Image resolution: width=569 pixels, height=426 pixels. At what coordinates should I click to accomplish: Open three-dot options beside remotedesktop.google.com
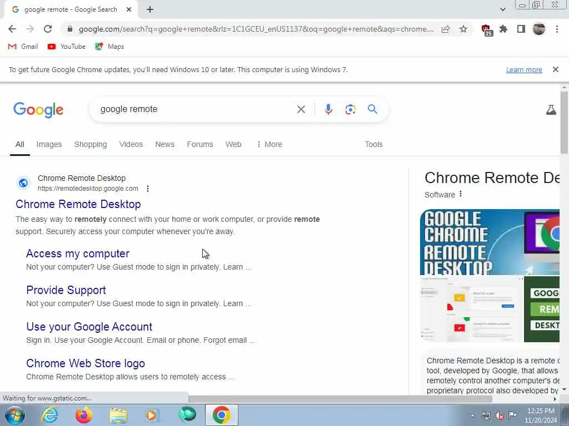pyautogui.click(x=147, y=189)
